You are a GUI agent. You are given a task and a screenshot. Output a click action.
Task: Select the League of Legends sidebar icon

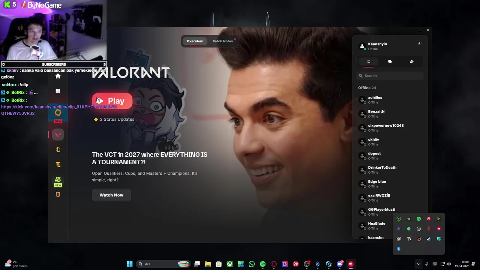(x=58, y=150)
